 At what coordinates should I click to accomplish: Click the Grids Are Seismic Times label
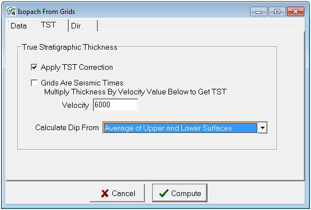coord(82,83)
